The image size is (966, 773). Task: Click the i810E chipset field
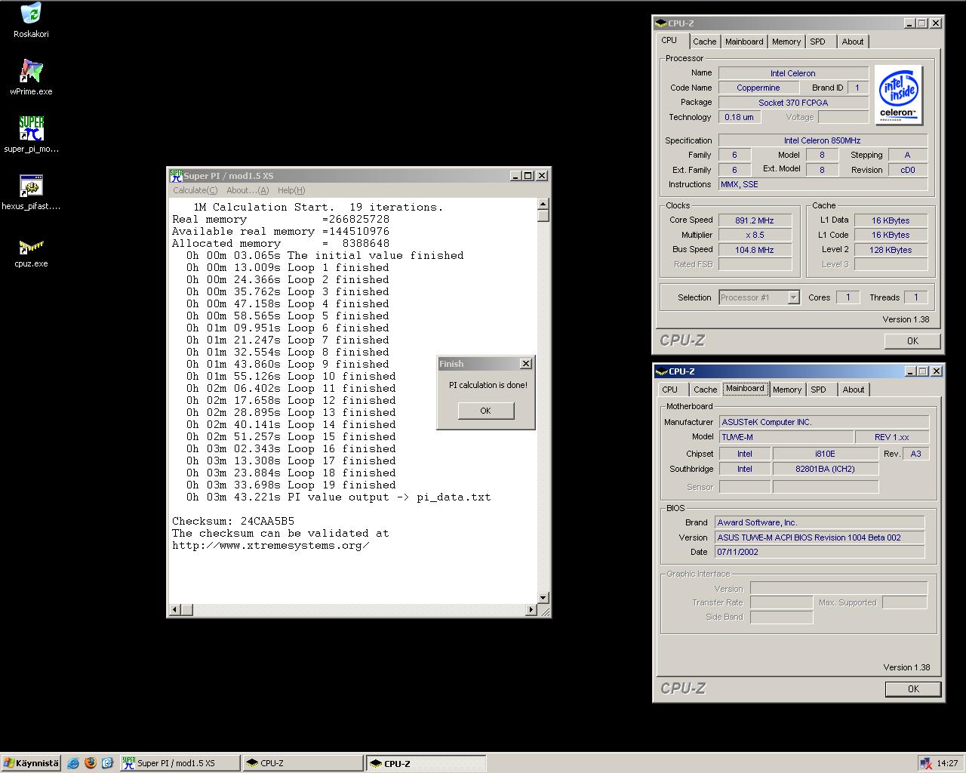point(825,454)
